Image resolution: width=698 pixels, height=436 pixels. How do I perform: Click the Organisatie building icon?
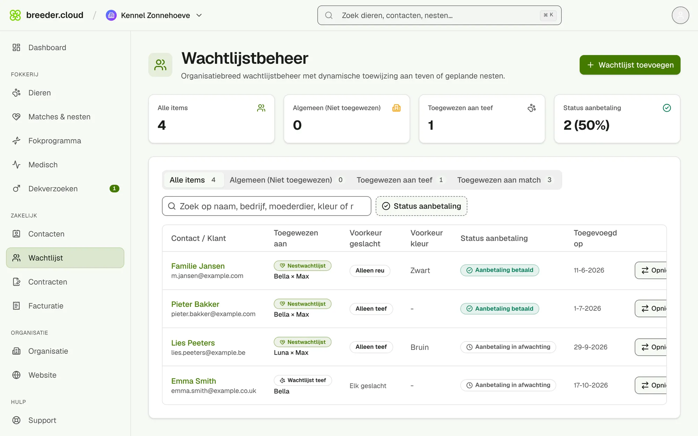[x=16, y=351]
